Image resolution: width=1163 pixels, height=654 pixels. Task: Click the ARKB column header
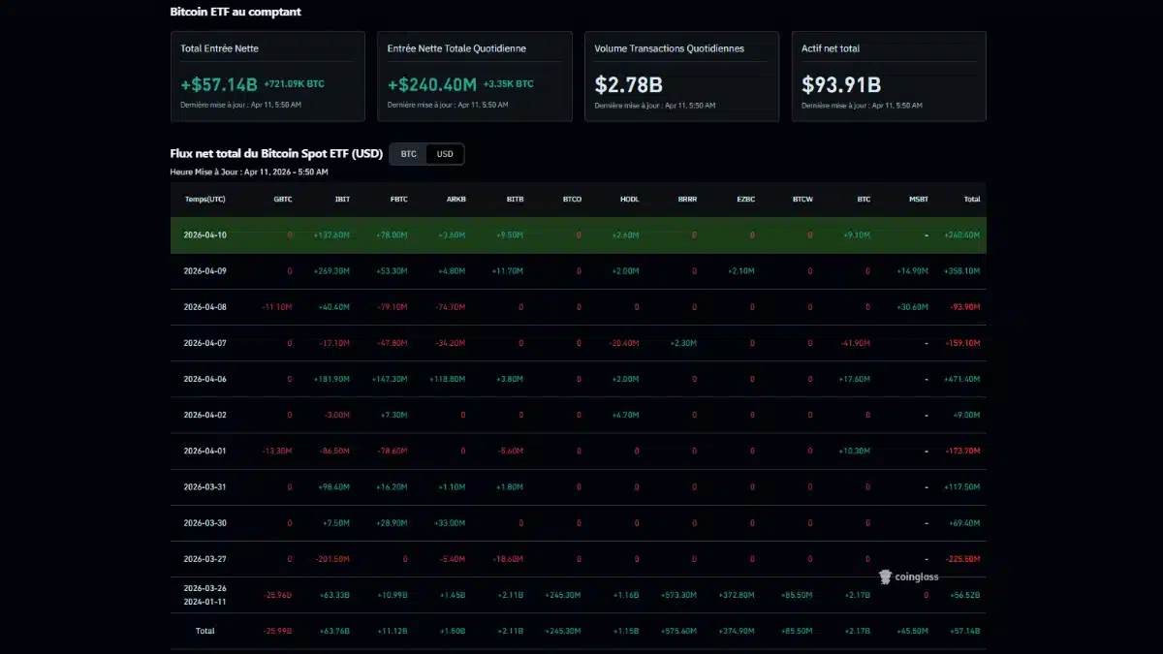click(x=455, y=199)
